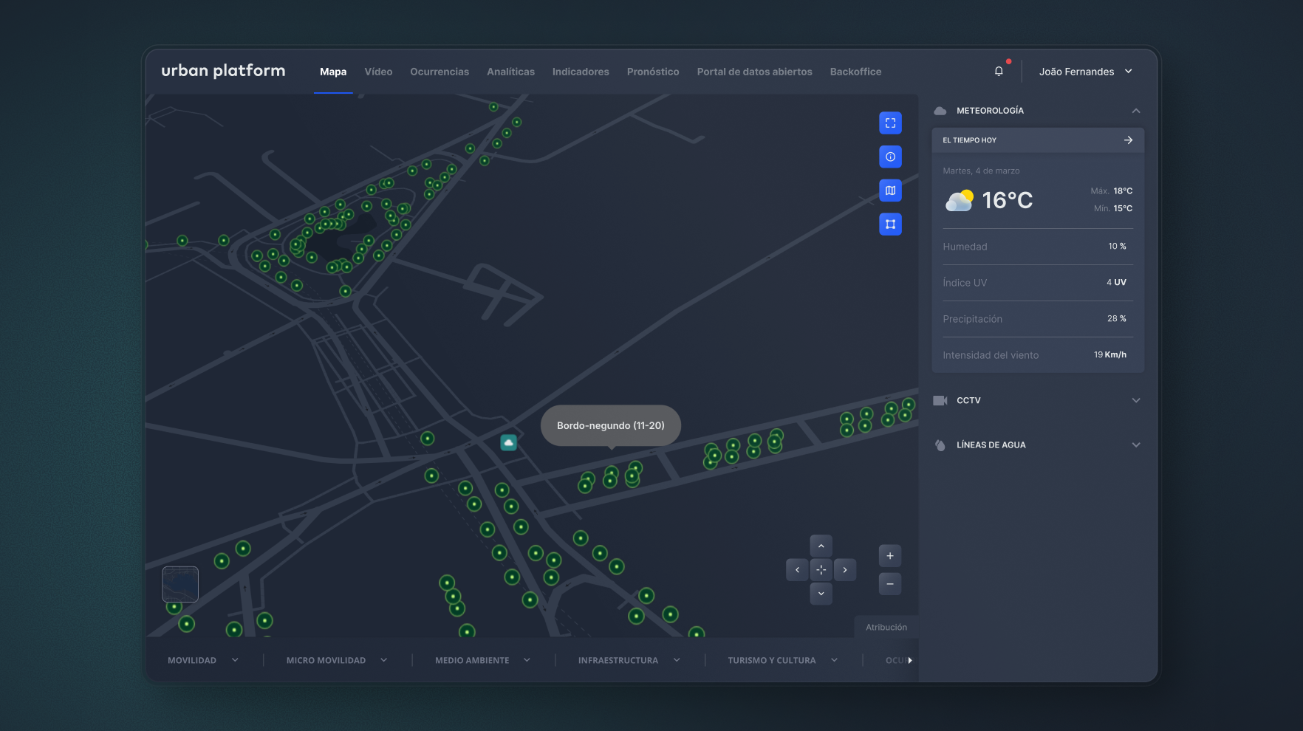Click the fullscreen map icon
The width and height of the screenshot is (1303, 731).
coord(890,123)
